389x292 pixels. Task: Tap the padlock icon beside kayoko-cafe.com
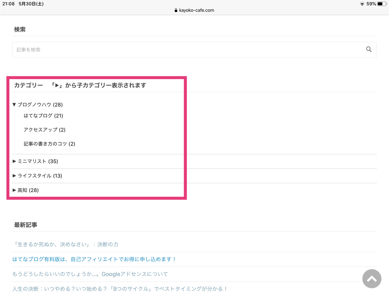tap(176, 10)
